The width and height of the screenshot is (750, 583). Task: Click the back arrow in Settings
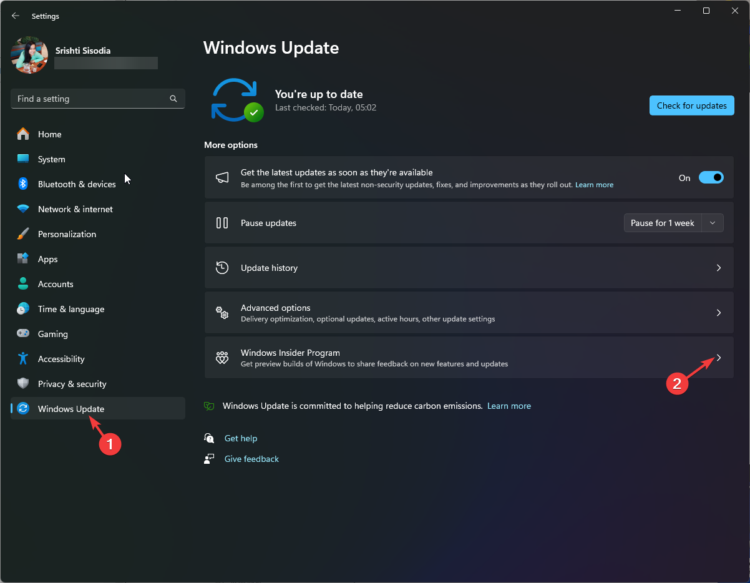[x=15, y=16]
